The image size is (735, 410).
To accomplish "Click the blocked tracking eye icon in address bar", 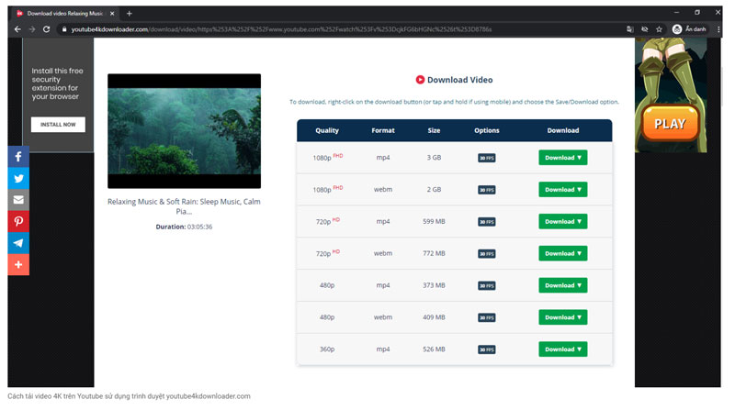I will (645, 29).
